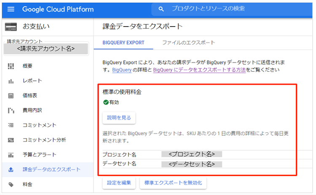This screenshot has width=316, height=195.
Task: Click the search magnifier icon
Action: click(x=161, y=9)
